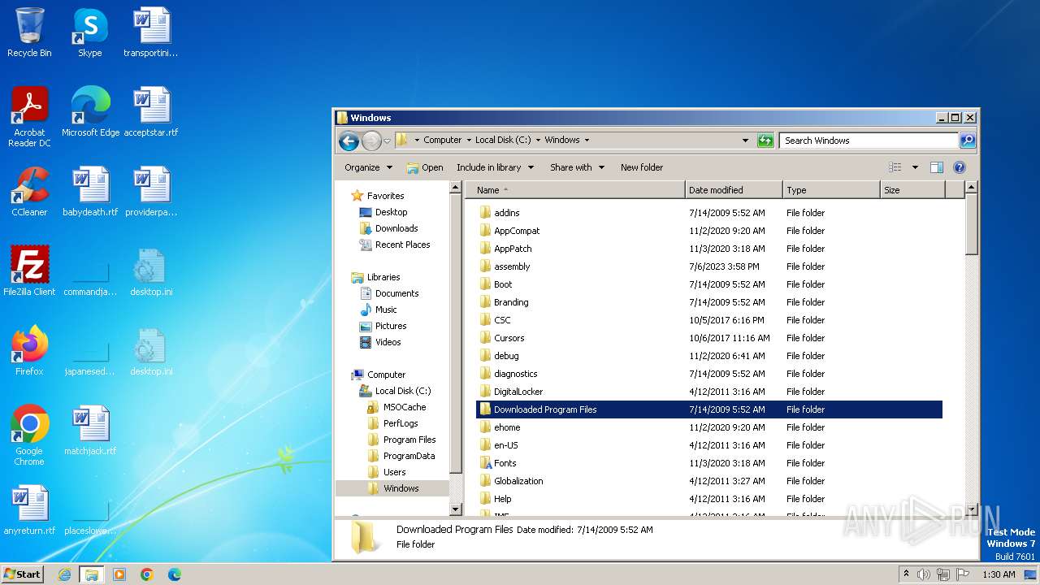Select Local Disk (C:) in navigation pane

pyautogui.click(x=402, y=391)
